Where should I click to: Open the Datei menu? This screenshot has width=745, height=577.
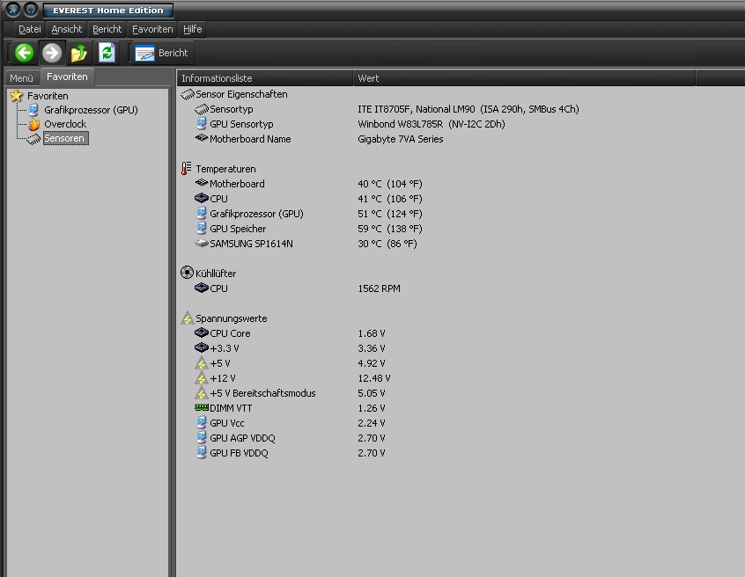pos(29,29)
